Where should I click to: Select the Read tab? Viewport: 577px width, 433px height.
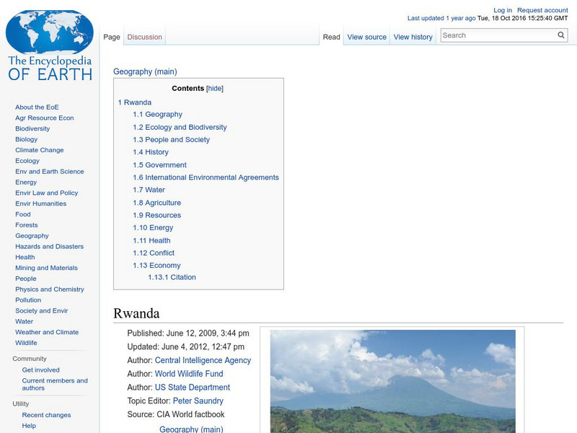pyautogui.click(x=332, y=36)
